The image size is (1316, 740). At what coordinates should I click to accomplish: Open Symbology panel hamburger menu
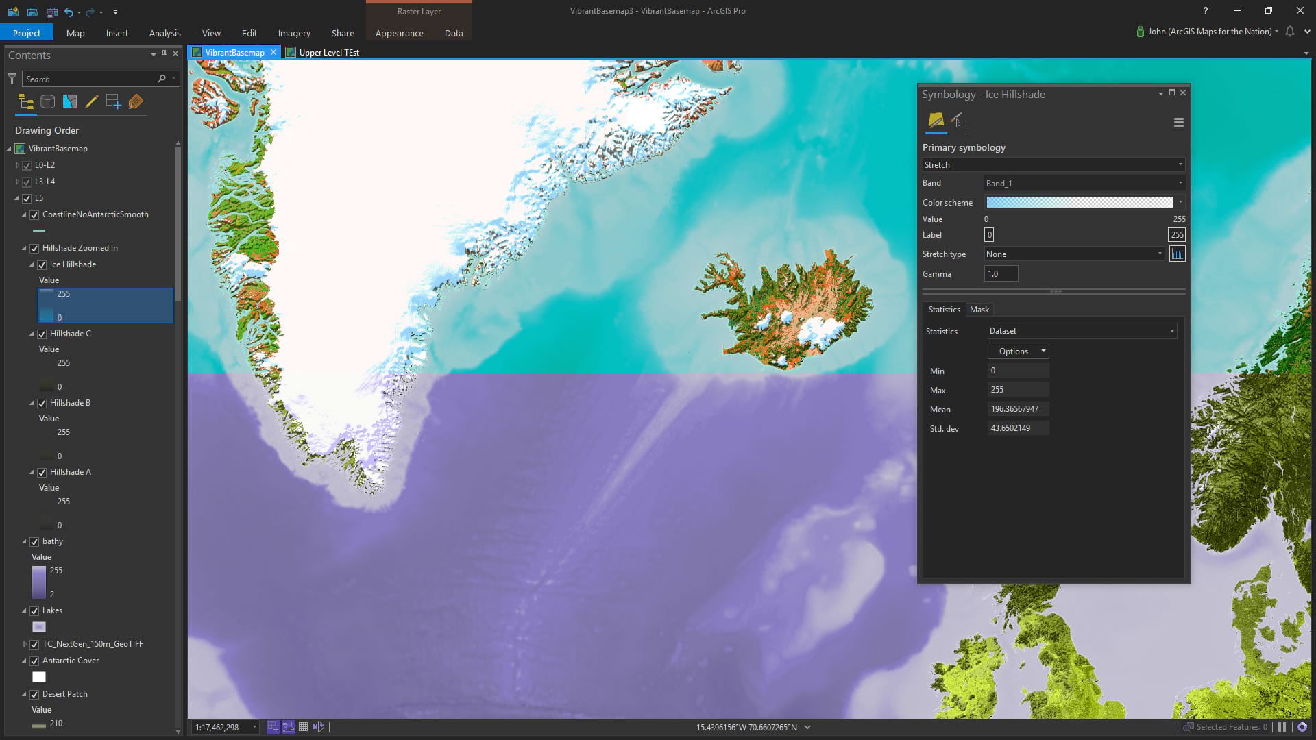pyautogui.click(x=1178, y=123)
